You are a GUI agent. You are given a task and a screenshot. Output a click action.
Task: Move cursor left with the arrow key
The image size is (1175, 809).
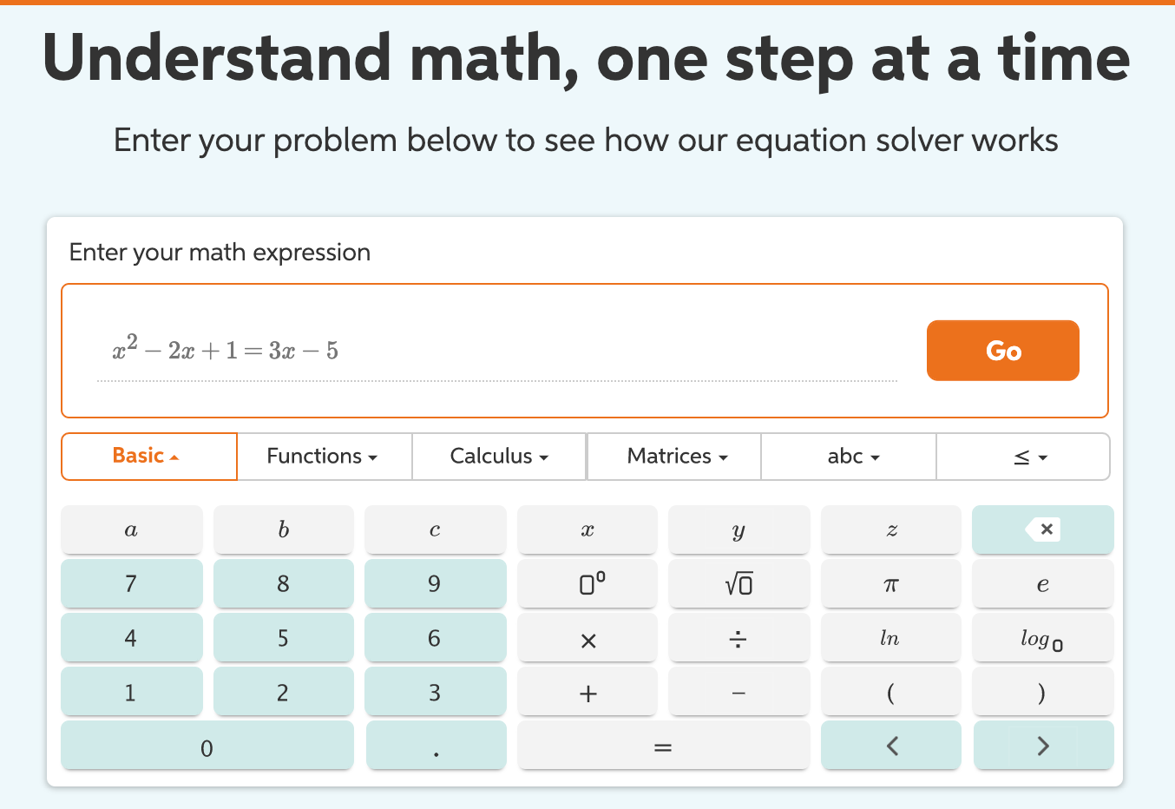pyautogui.click(x=890, y=745)
